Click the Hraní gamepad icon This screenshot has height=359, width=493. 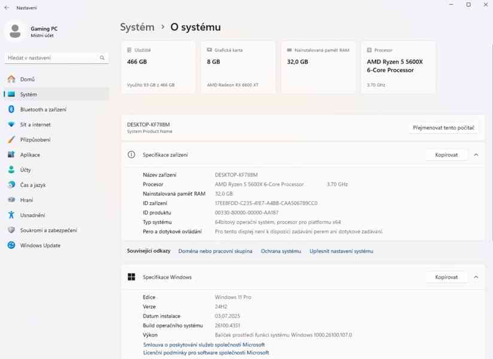click(x=11, y=200)
